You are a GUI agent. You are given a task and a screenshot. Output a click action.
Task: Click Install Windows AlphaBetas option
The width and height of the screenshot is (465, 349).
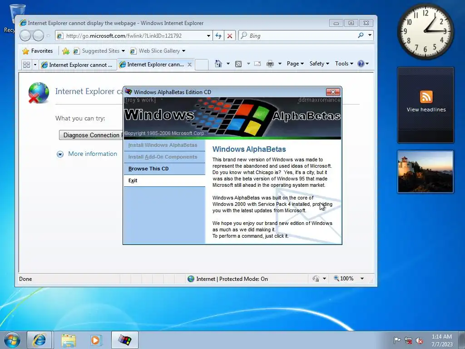pos(164,145)
